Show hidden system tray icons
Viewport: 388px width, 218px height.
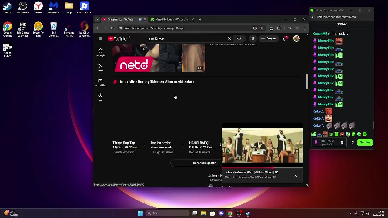click(350, 213)
